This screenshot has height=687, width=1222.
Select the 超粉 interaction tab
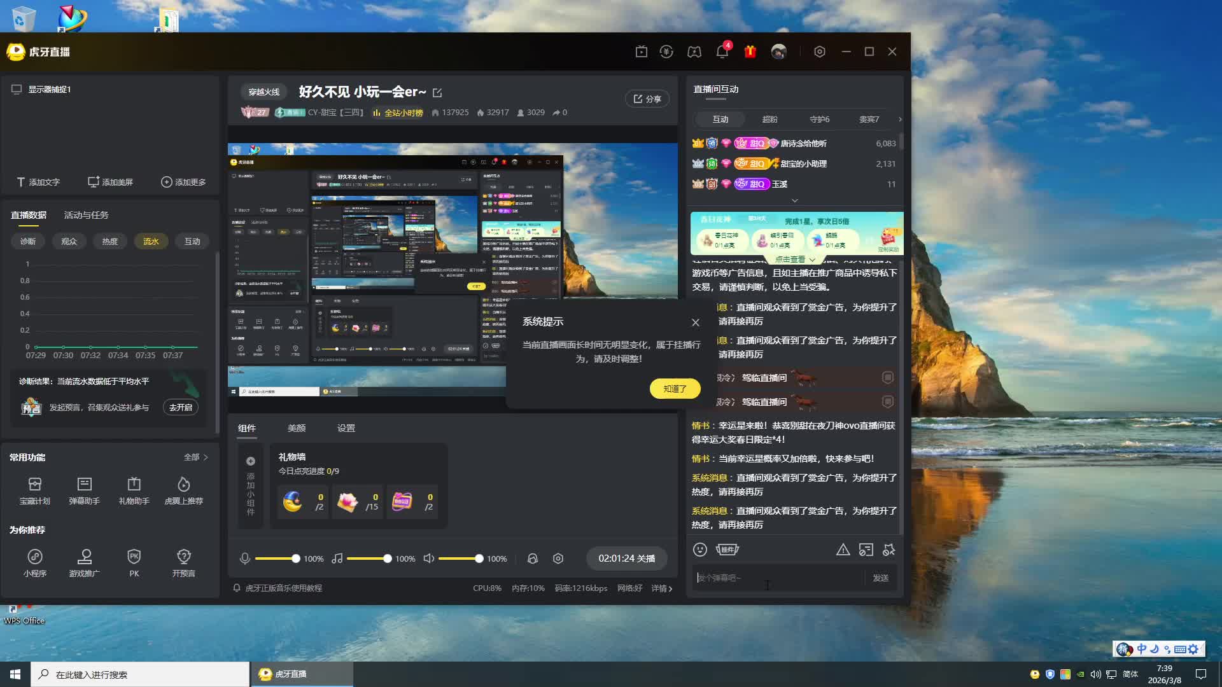(769, 120)
